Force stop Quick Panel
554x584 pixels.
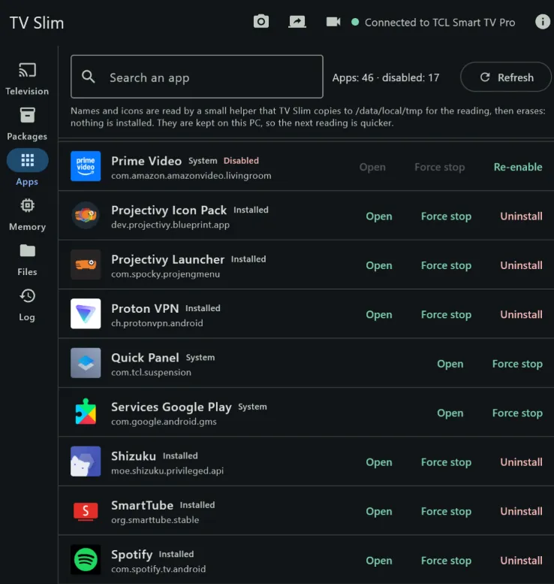[517, 364]
